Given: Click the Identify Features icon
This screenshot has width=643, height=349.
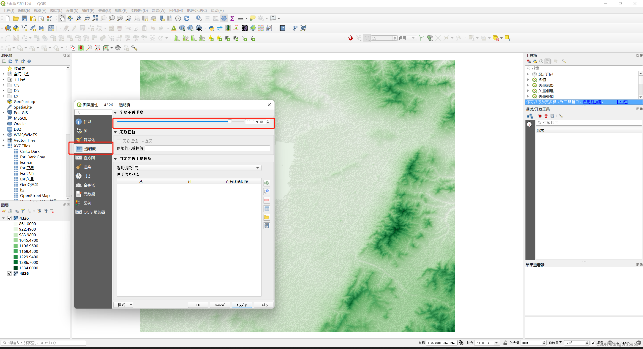Looking at the screenshot, I should 199,18.
